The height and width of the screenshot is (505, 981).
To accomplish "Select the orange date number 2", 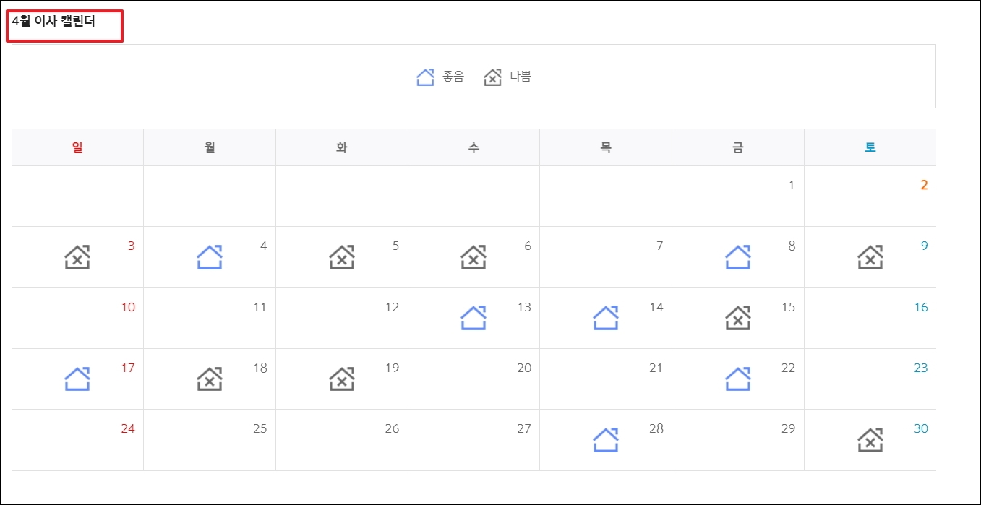I will click(x=924, y=185).
